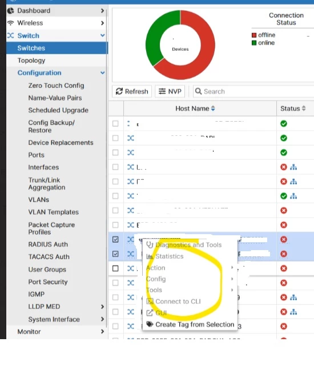The width and height of the screenshot is (314, 382).
Task: Click the Switch crossed-arrows icon in the sidebar
Action: tap(10, 35)
